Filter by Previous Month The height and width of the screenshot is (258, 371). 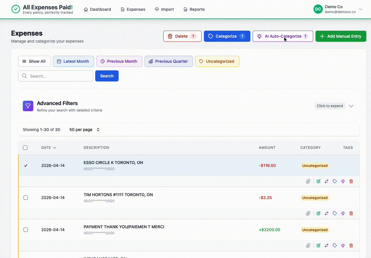119,61
